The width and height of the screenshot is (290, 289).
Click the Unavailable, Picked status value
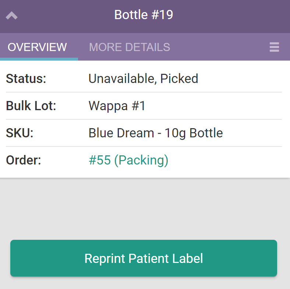(143, 79)
